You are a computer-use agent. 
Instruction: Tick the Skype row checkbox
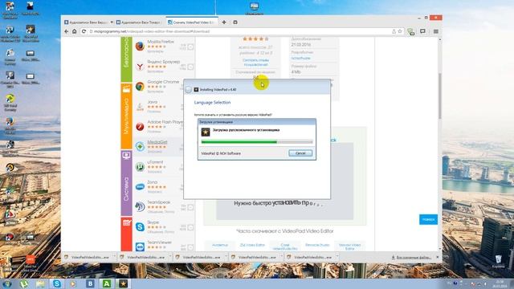pos(190,227)
